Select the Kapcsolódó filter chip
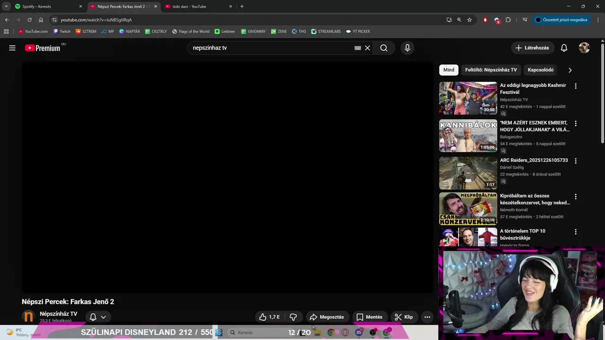 (540, 70)
